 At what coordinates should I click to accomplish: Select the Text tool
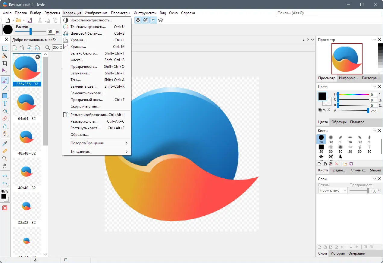(5, 104)
